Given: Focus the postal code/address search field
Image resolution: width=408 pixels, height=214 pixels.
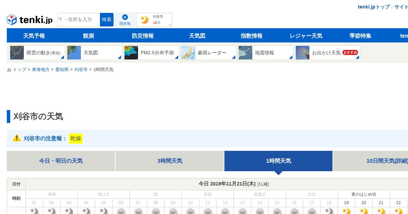Looking at the screenshot, I should coord(79,20).
